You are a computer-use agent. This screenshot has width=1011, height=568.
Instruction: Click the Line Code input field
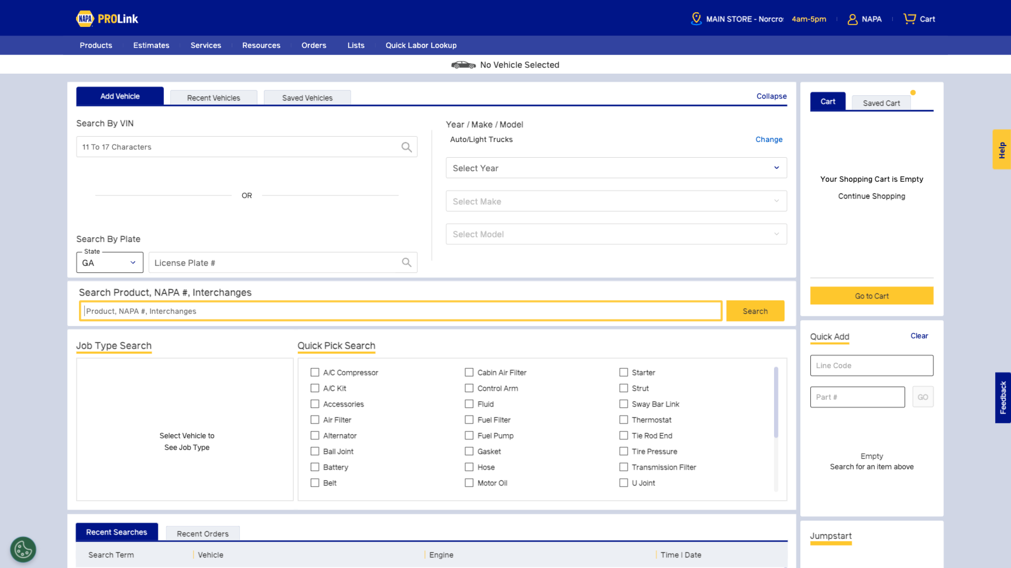(871, 365)
